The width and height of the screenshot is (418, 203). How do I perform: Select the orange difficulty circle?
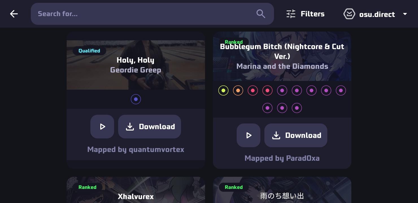click(x=238, y=91)
